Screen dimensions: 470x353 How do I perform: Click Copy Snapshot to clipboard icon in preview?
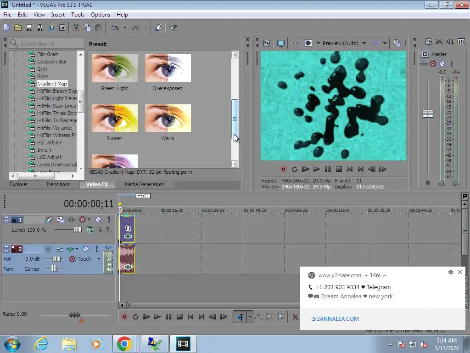pyautogui.click(x=397, y=43)
